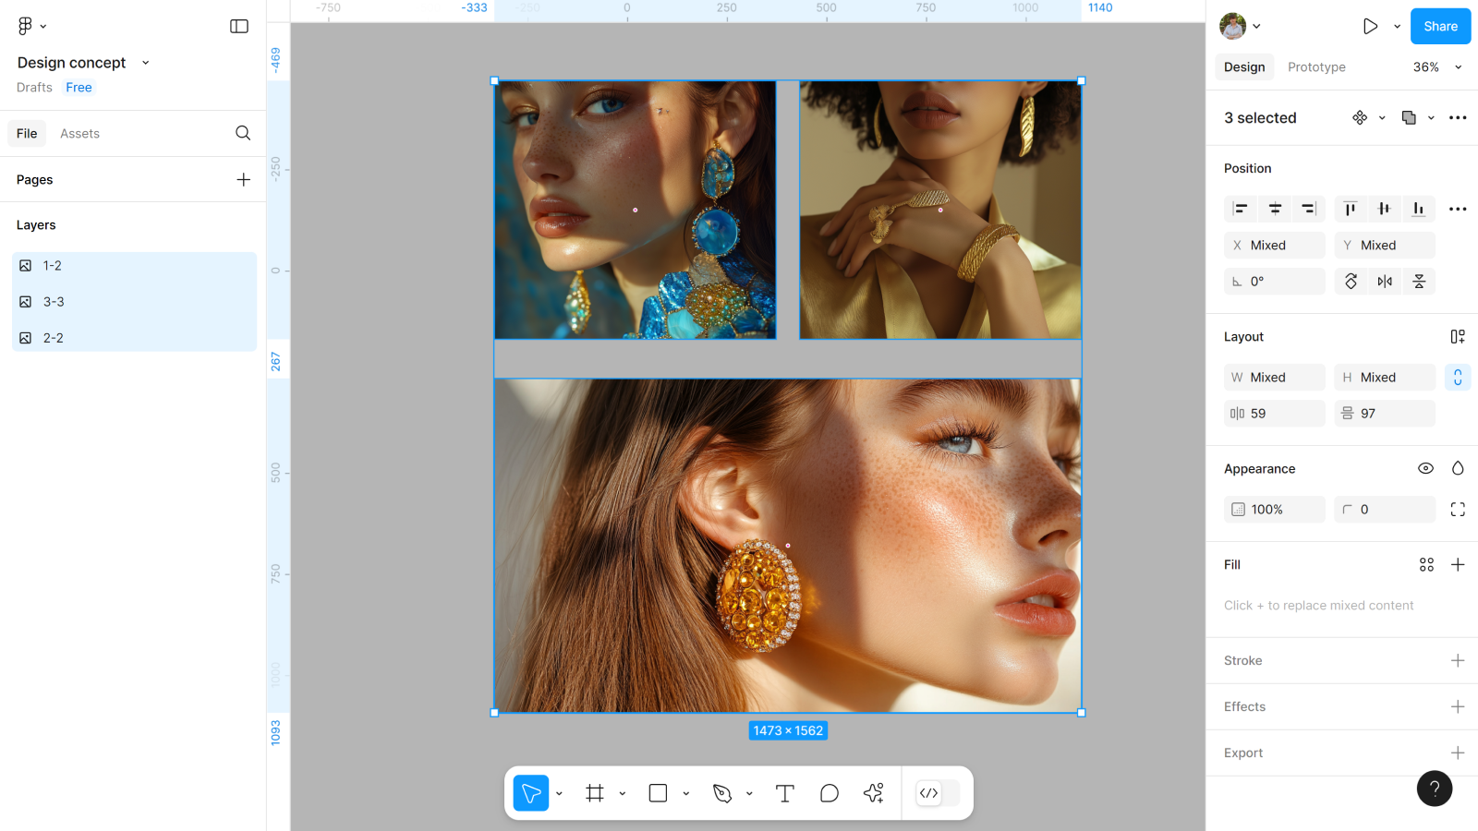Click the Share button
Screen dimensions: 1478x831
(1440, 27)
